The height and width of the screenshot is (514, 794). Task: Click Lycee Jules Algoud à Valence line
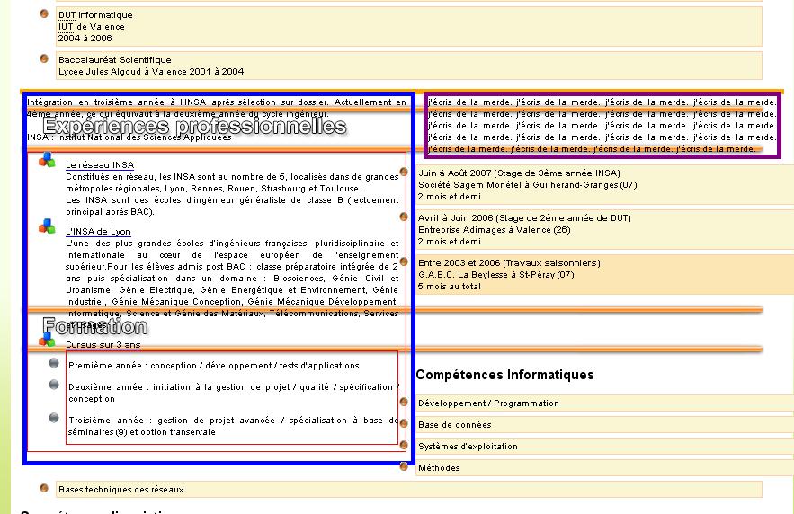[151, 71]
